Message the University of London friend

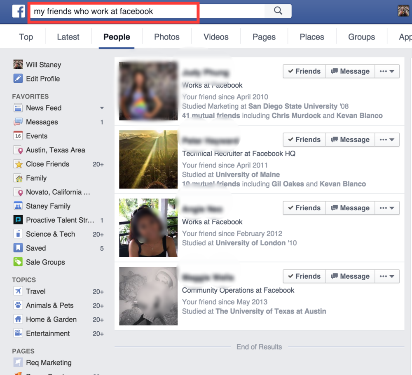(x=350, y=208)
